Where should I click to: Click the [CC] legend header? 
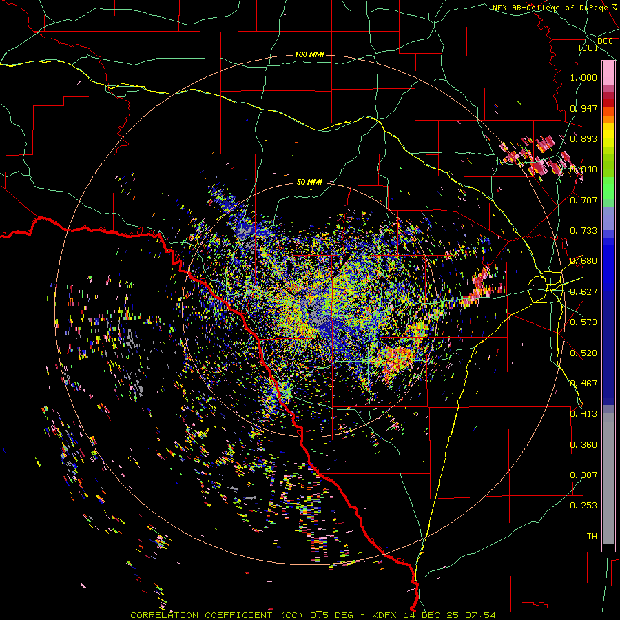click(588, 48)
